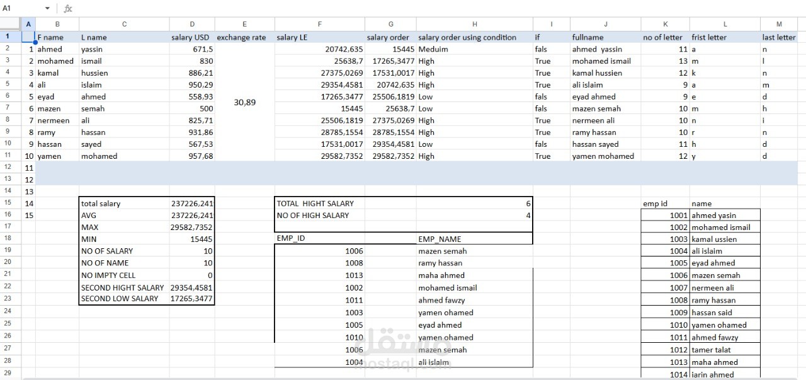Image resolution: width=806 pixels, height=380 pixels.
Task: Select column K header
Action: pyautogui.click(x=666, y=25)
